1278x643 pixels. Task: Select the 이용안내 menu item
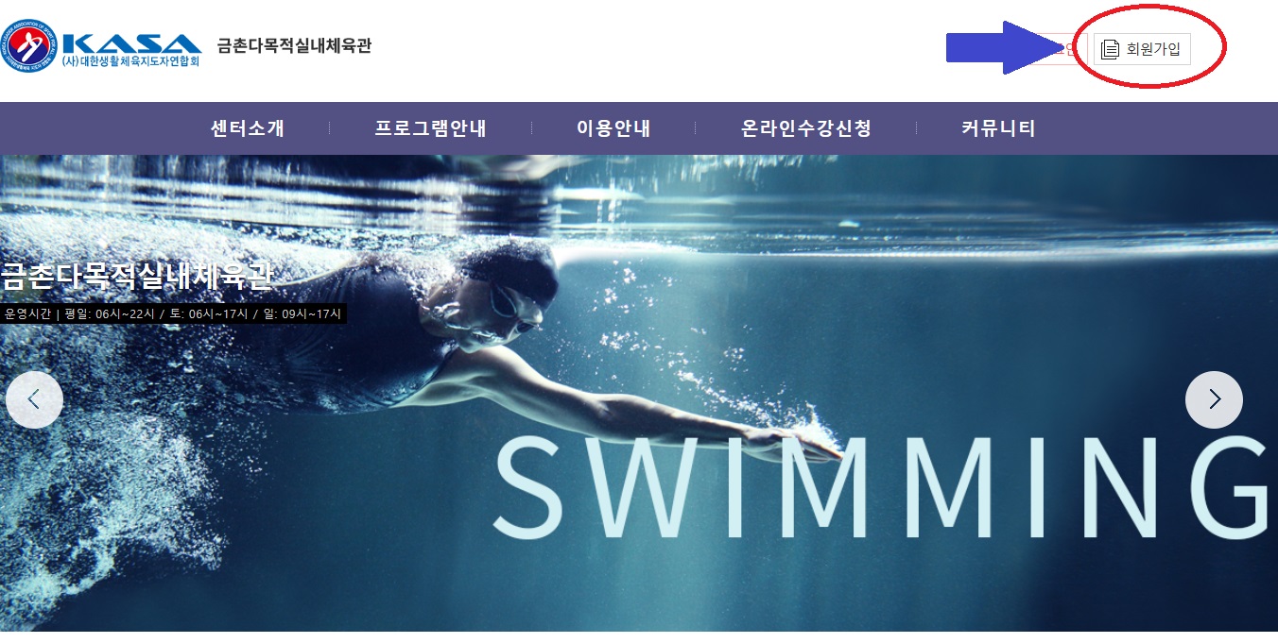tap(613, 128)
